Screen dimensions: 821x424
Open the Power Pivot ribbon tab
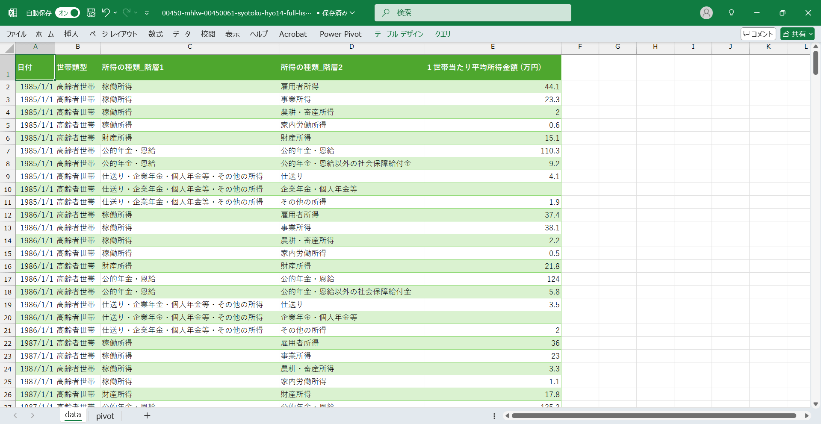340,34
